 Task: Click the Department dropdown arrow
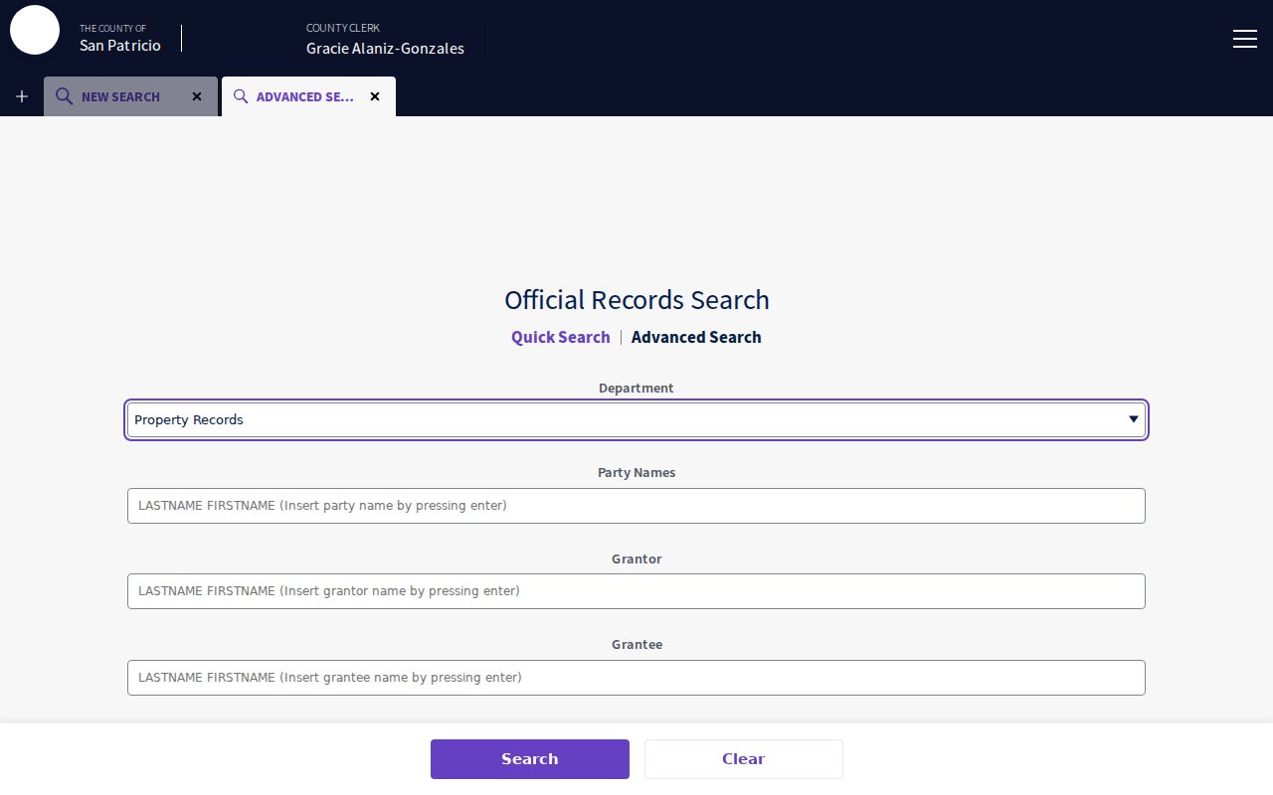1133,419
